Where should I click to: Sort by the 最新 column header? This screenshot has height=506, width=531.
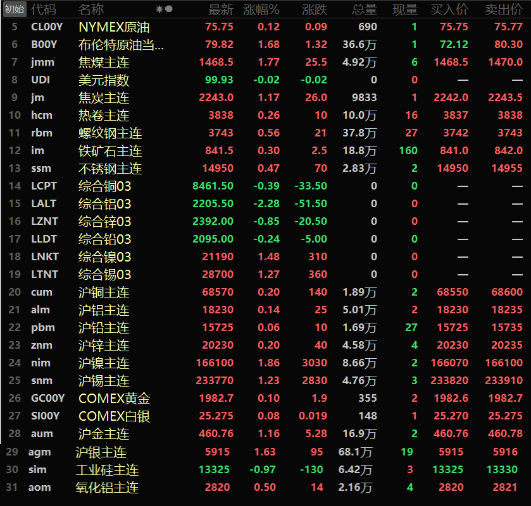click(221, 9)
